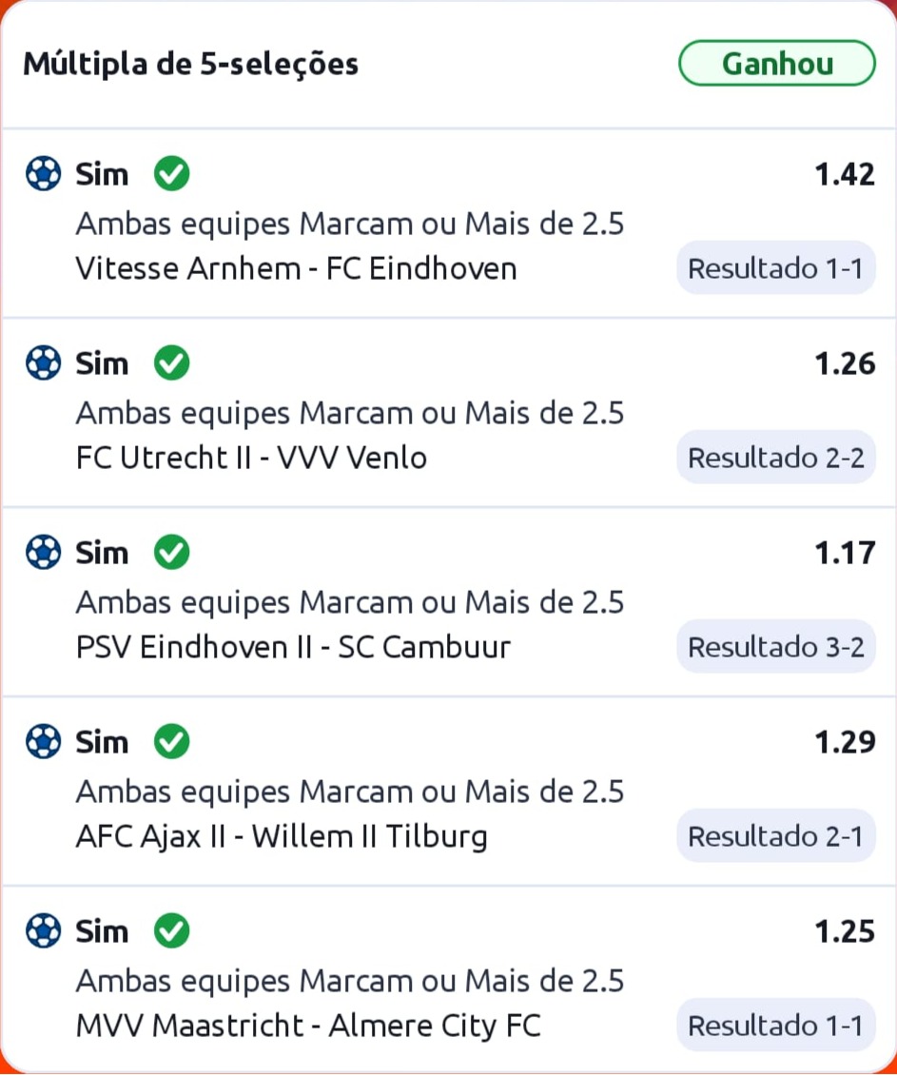Open the AFC Ajax II - Willem II Tilburg match

[282, 836]
